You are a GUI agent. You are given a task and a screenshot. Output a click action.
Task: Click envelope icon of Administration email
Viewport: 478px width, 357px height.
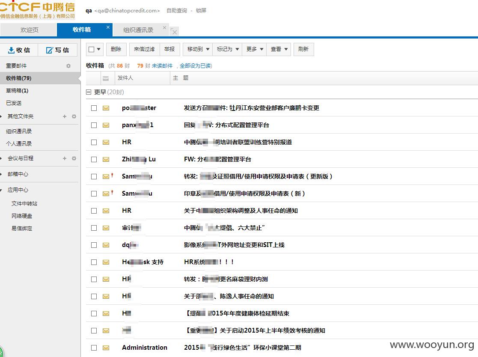[x=106, y=348]
